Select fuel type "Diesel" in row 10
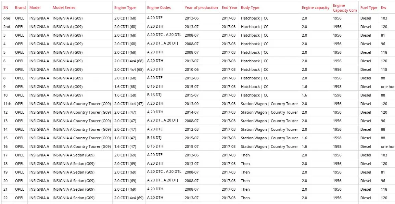The image size is (395, 204). click(x=366, y=95)
